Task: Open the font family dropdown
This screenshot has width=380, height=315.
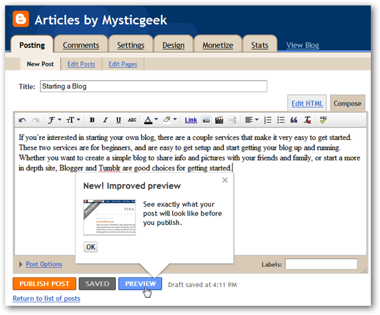Action: pyautogui.click(x=55, y=120)
